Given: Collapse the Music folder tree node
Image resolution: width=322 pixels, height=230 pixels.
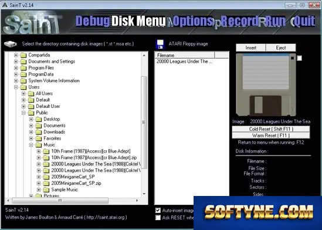Looking at the screenshot, I should click(x=31, y=145).
